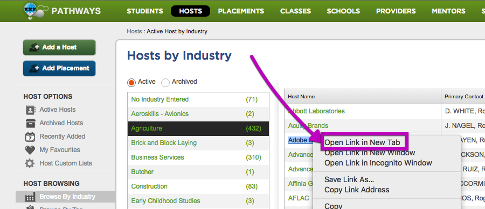
Task: Open the Recently Added sidebar link
Action: click(x=62, y=136)
